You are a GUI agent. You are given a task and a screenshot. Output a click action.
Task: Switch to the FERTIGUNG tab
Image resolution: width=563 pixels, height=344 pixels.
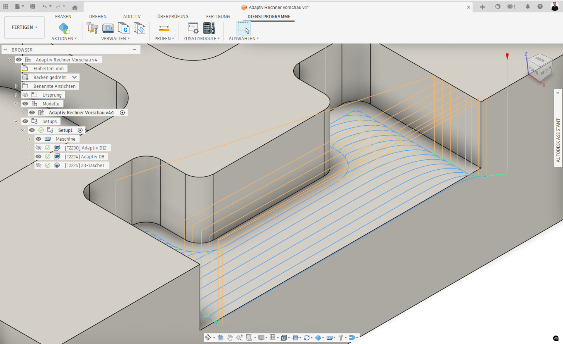(x=218, y=16)
